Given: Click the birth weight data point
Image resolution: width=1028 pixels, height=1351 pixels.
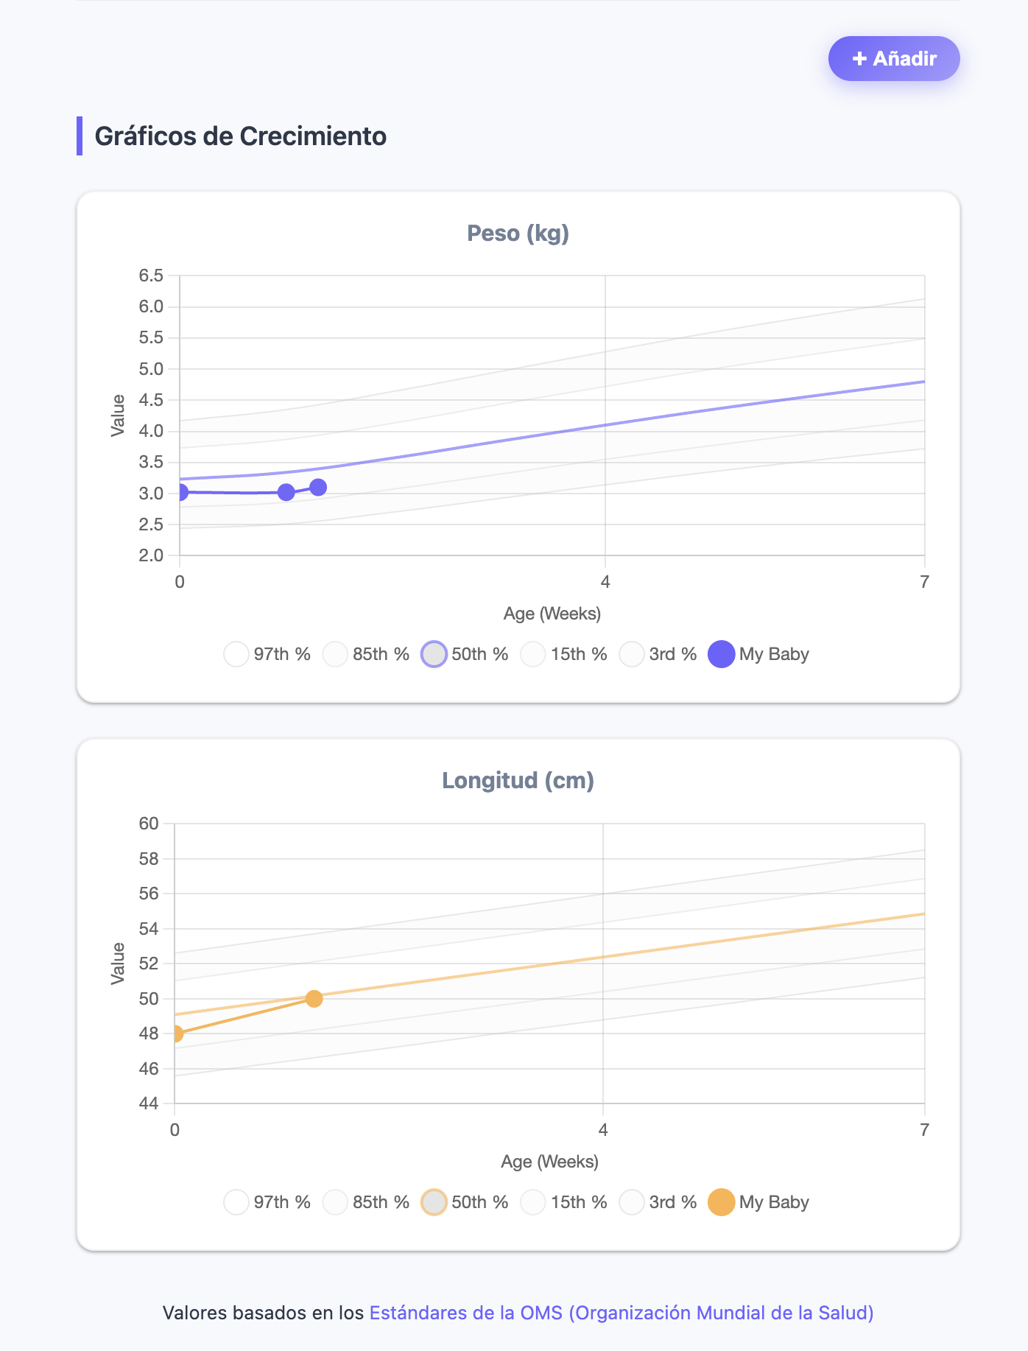Looking at the screenshot, I should click(x=180, y=492).
